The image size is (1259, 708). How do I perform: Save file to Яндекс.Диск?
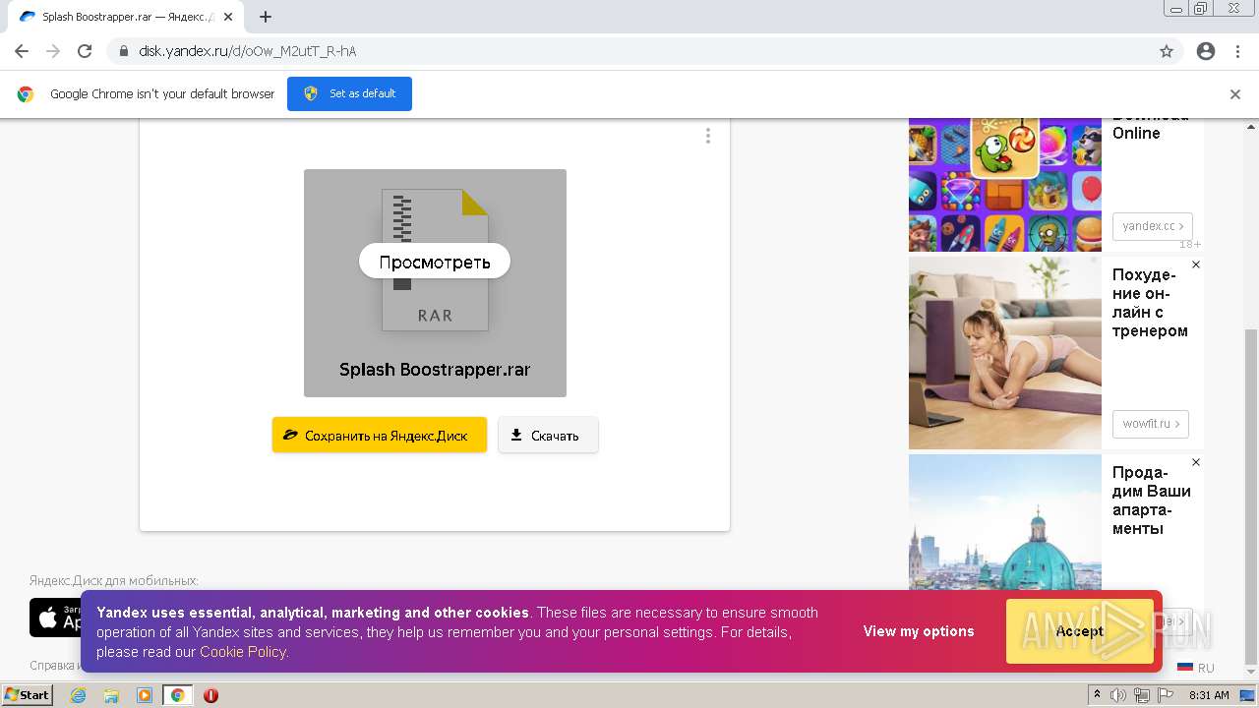[x=380, y=435]
